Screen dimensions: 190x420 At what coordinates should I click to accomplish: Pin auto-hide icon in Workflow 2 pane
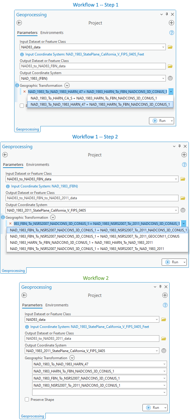[x=160, y=287]
